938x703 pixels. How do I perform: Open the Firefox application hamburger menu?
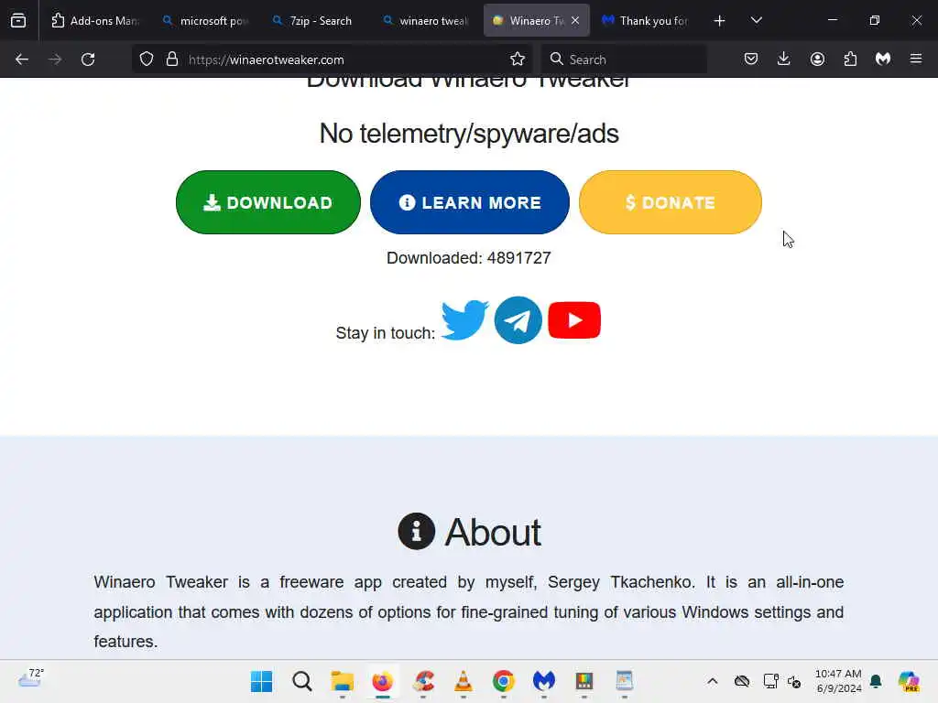point(916,59)
